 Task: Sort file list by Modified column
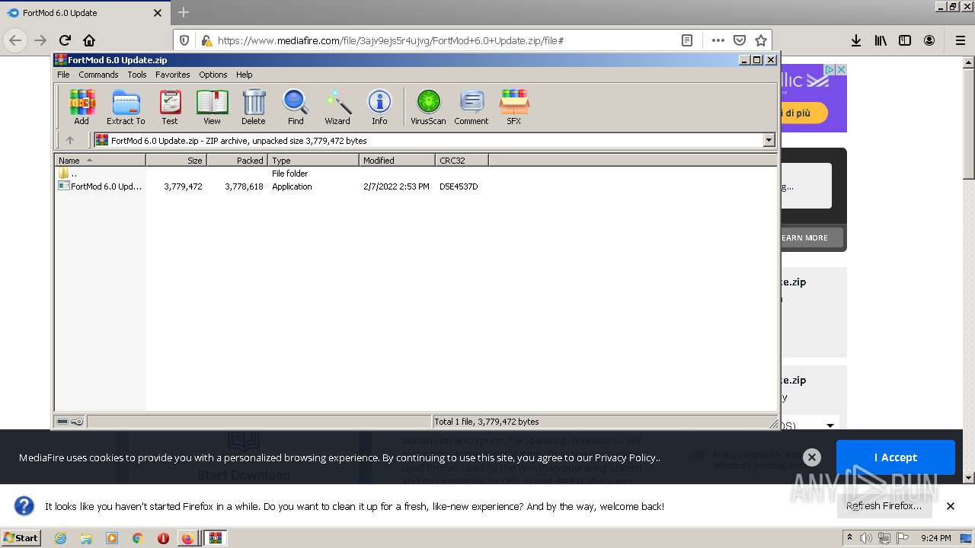[x=397, y=160]
